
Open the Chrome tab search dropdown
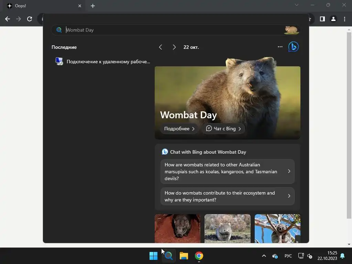[297, 5]
